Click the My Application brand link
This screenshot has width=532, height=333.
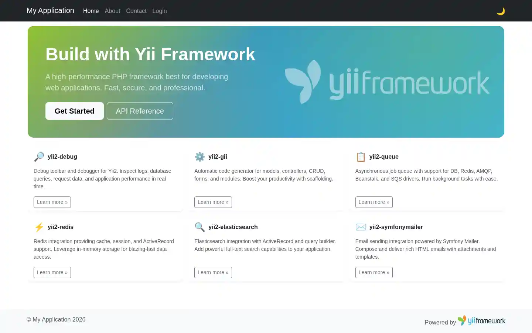[x=50, y=11]
